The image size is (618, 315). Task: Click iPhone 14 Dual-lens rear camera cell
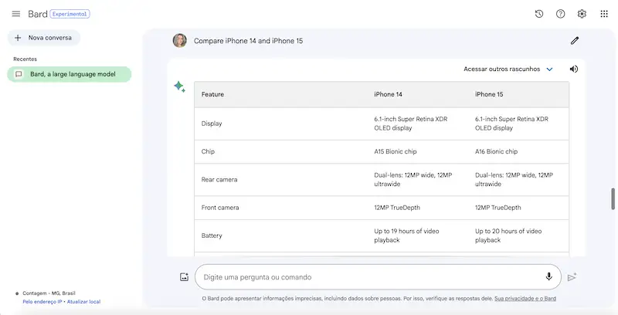(x=413, y=179)
